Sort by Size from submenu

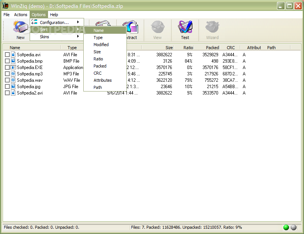(105, 52)
